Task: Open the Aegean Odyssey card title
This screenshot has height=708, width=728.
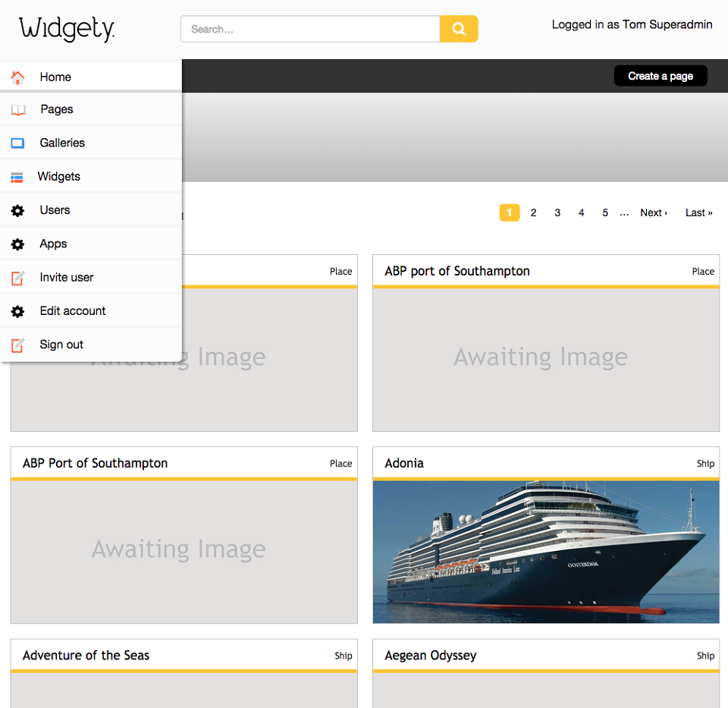Action: [431, 656]
